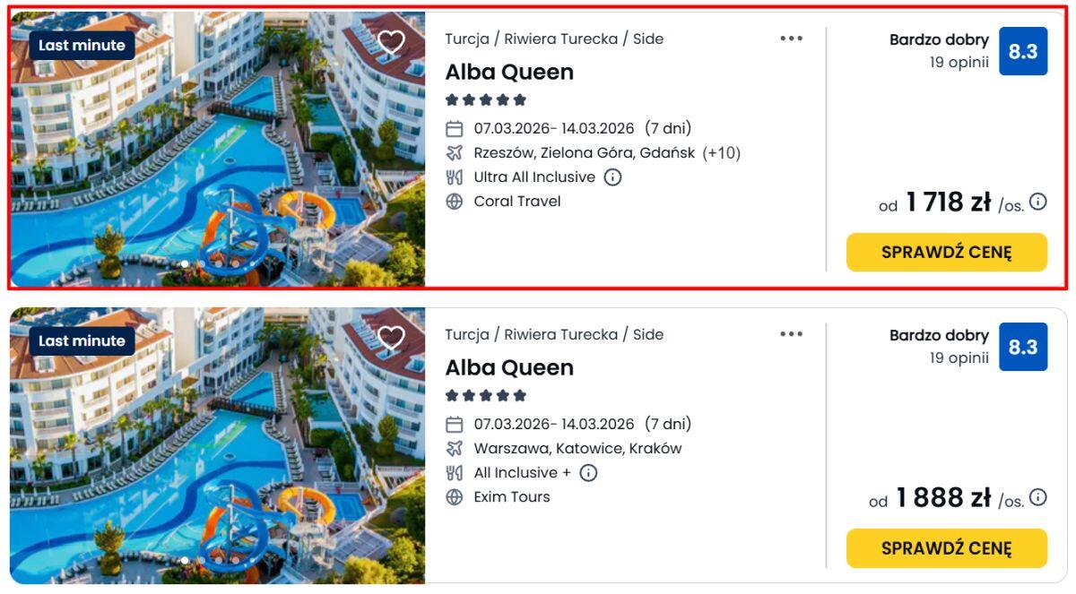Click the 8.3 rating badge of the first offer
1076x594 pixels.
1022,52
